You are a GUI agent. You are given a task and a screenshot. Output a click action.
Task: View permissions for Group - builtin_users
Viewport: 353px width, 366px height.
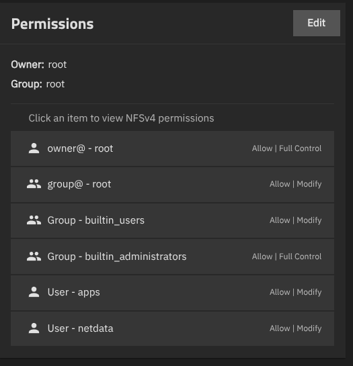click(x=172, y=220)
